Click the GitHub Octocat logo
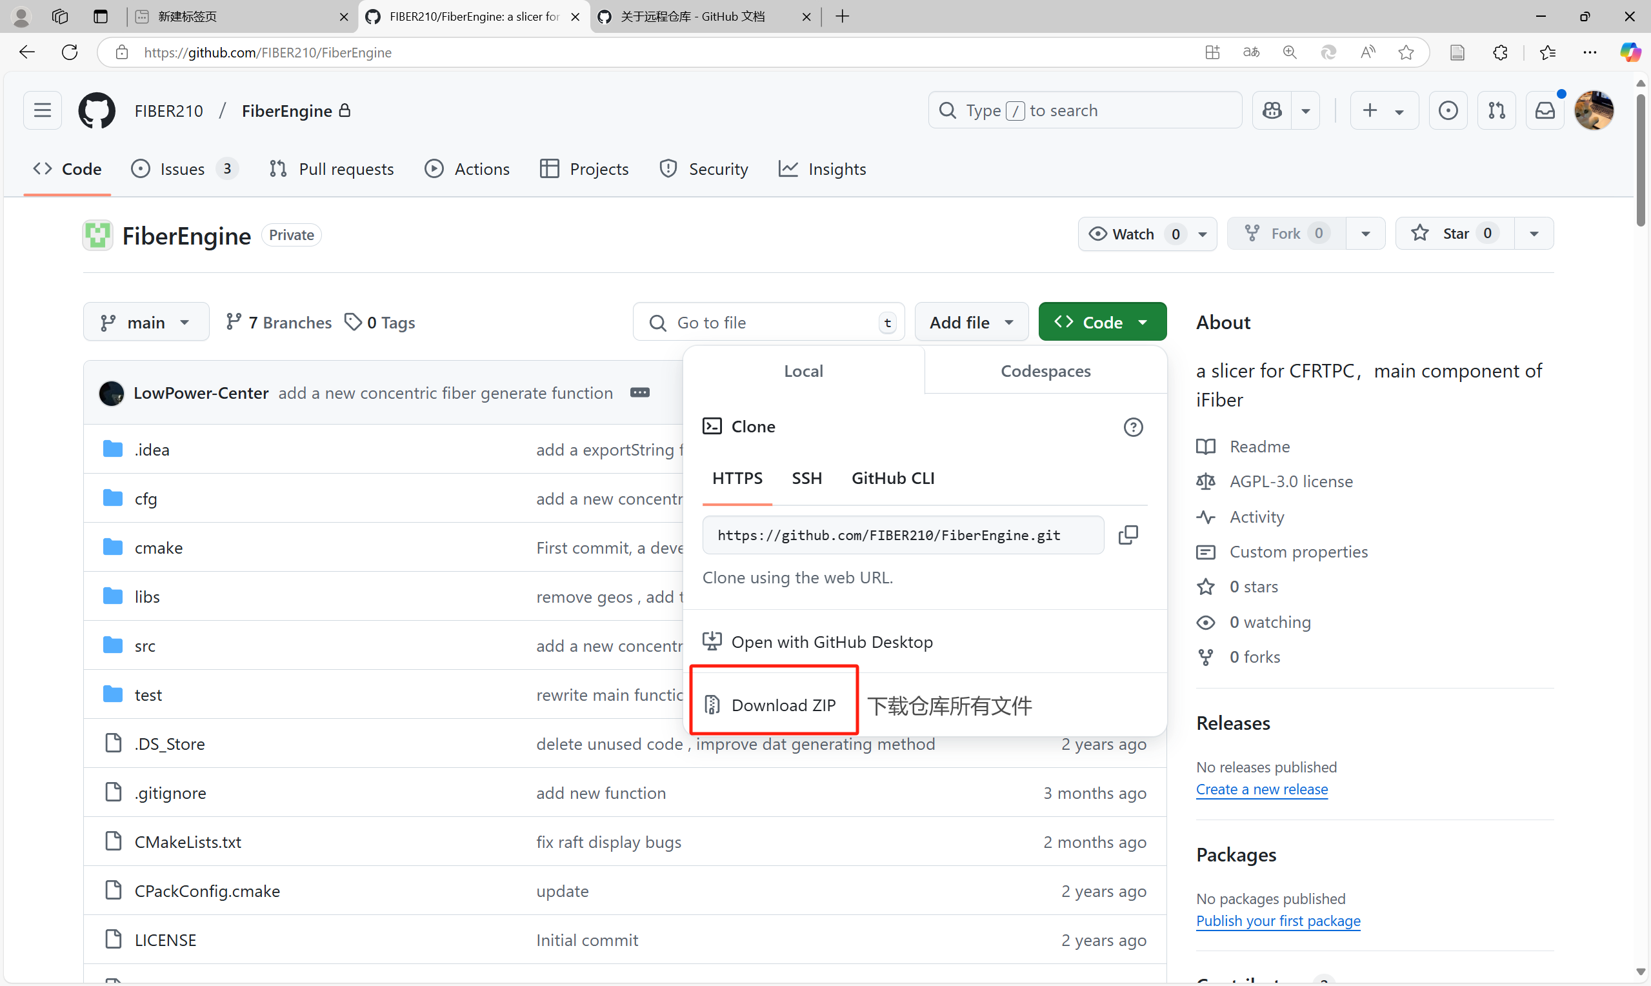Image resolution: width=1651 pixels, height=986 pixels. [x=97, y=110]
